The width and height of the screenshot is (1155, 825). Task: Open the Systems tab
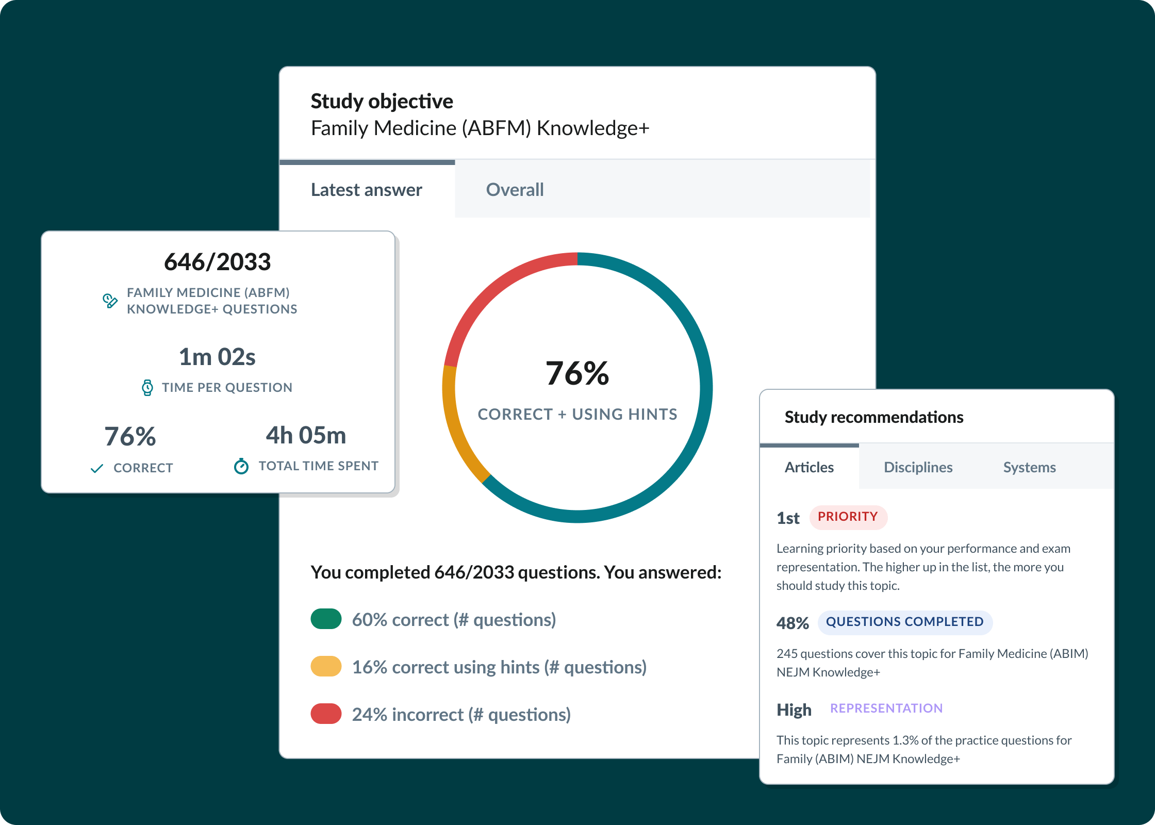click(1029, 468)
